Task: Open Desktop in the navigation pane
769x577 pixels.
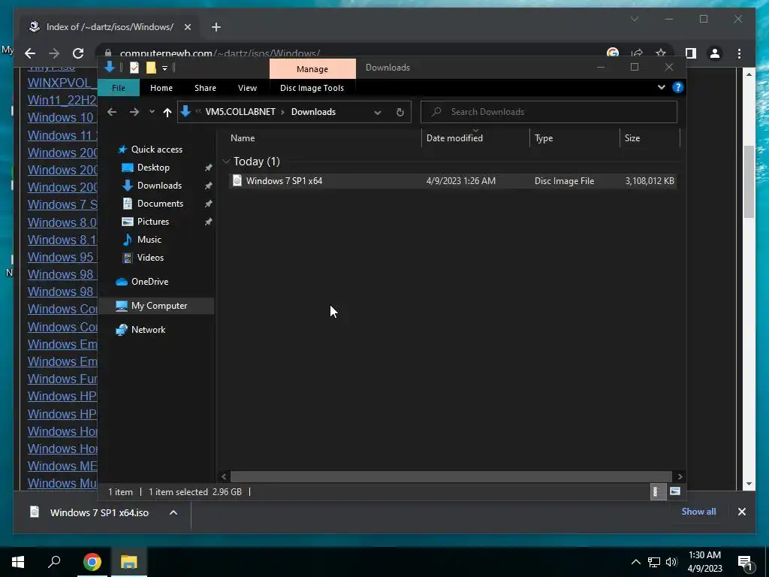Action: [x=153, y=168]
